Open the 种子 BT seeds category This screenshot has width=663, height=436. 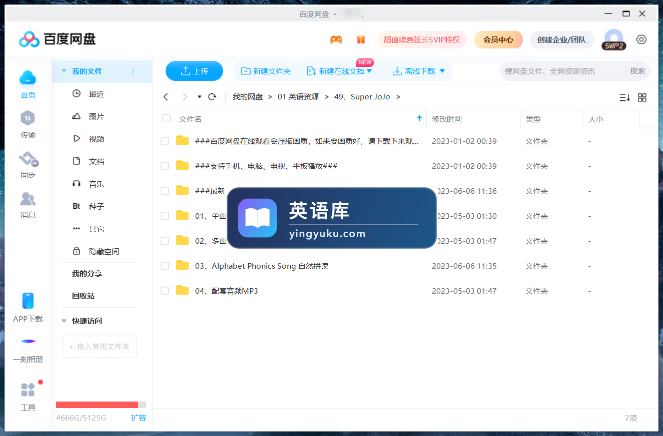click(x=97, y=206)
